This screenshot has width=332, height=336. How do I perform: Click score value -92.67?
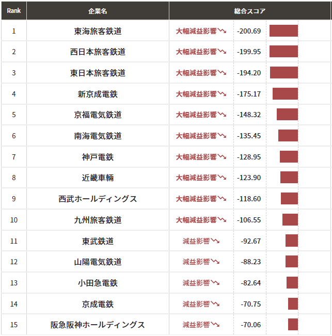tap(251, 241)
